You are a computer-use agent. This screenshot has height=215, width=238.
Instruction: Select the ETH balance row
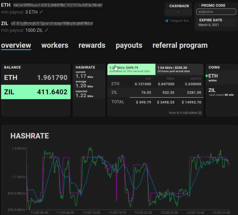click(36, 78)
